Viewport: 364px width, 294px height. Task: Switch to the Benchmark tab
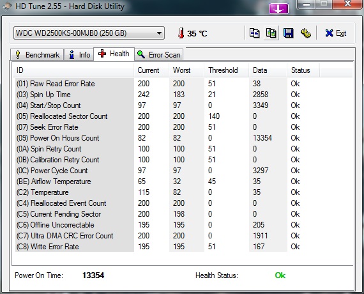(x=37, y=55)
